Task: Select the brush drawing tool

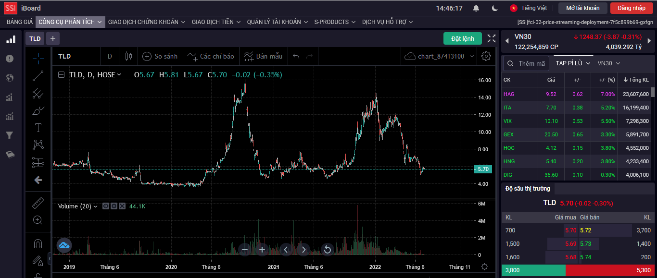Action: click(x=38, y=110)
